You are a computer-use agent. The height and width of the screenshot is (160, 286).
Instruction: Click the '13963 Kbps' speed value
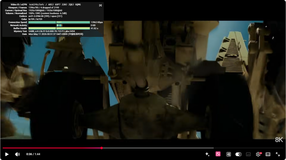point(97,22)
